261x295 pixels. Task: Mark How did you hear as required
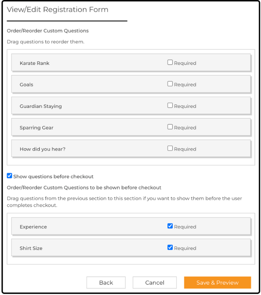[x=170, y=148]
